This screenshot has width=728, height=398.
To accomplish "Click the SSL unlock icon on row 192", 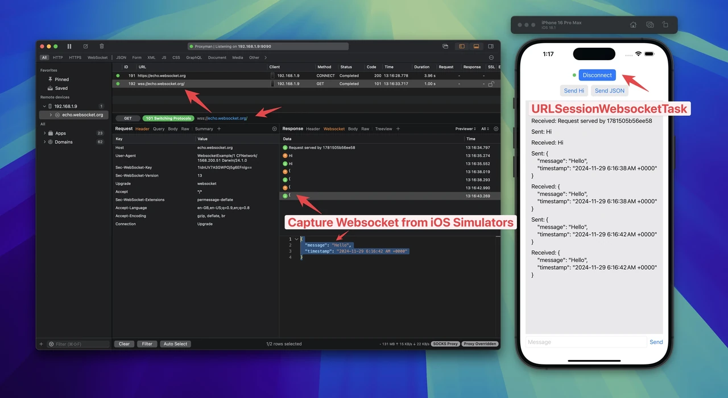I will tap(491, 83).
